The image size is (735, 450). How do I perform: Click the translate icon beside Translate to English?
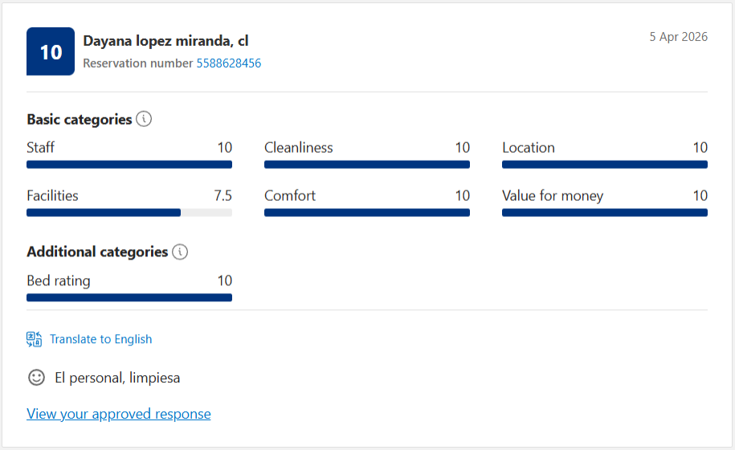pyautogui.click(x=35, y=339)
